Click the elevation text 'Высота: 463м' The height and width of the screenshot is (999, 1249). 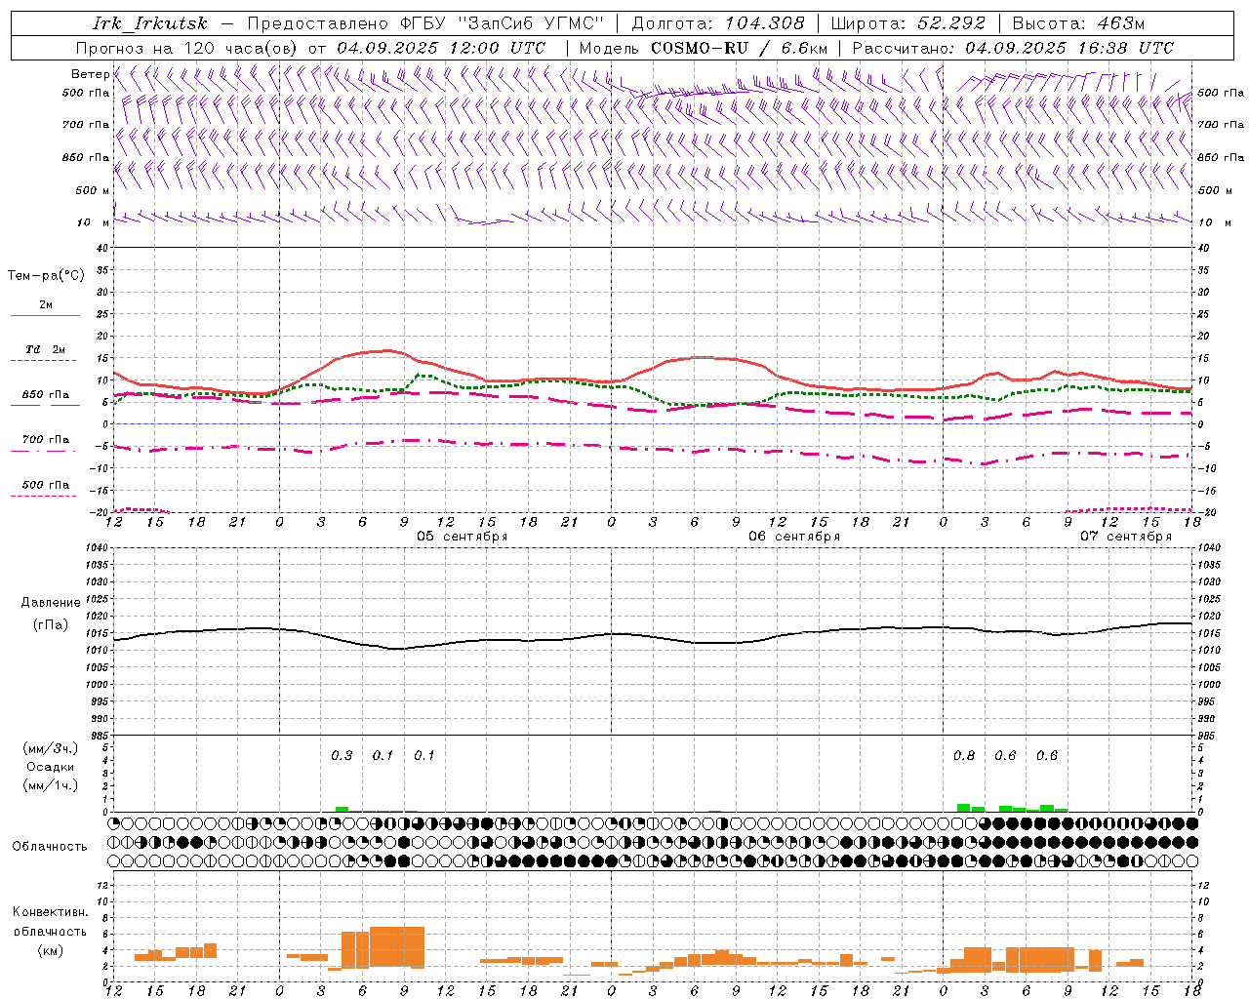(1078, 23)
